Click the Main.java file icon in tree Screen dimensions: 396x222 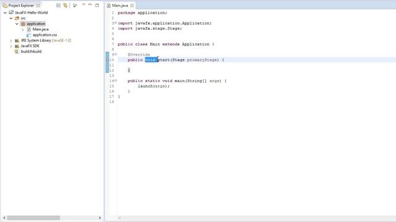(29, 30)
